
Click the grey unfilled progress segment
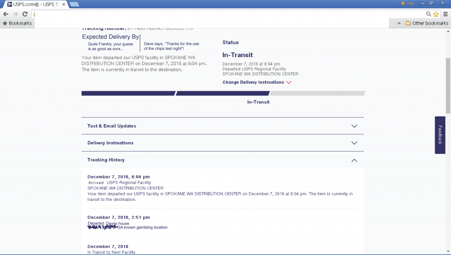pos(318,93)
